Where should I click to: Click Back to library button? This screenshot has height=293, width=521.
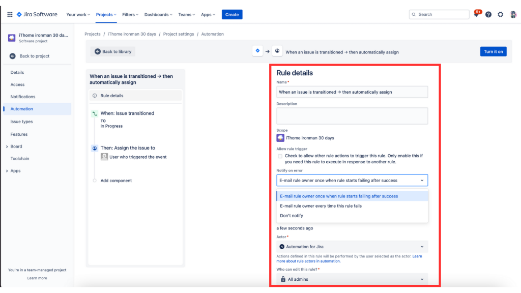point(113,51)
